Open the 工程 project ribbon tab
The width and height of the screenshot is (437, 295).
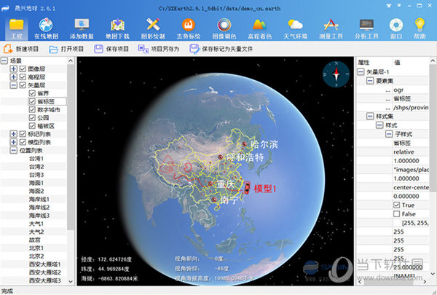(x=17, y=28)
